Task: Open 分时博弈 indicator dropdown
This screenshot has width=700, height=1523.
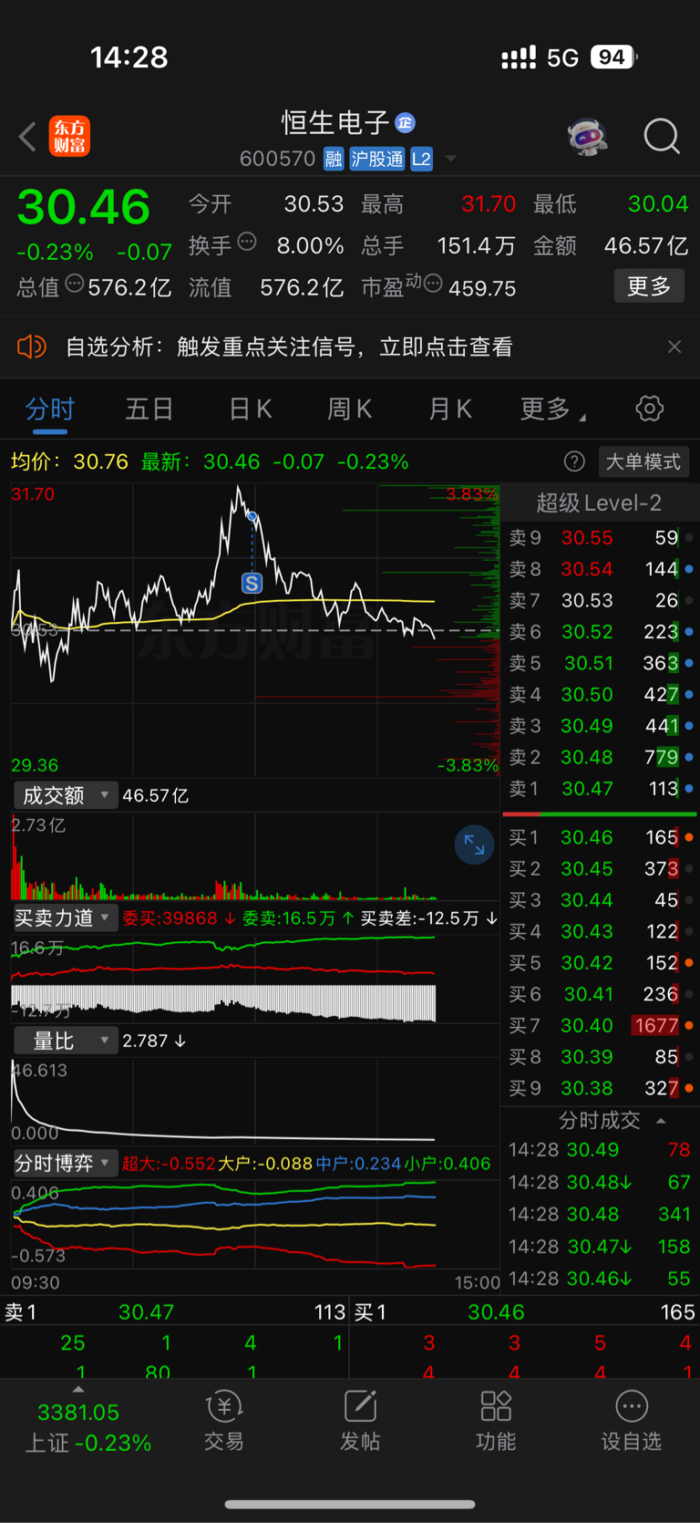Action: [66, 1163]
